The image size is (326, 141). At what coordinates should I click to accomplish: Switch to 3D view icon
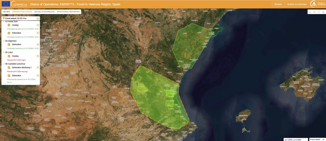(319, 12)
